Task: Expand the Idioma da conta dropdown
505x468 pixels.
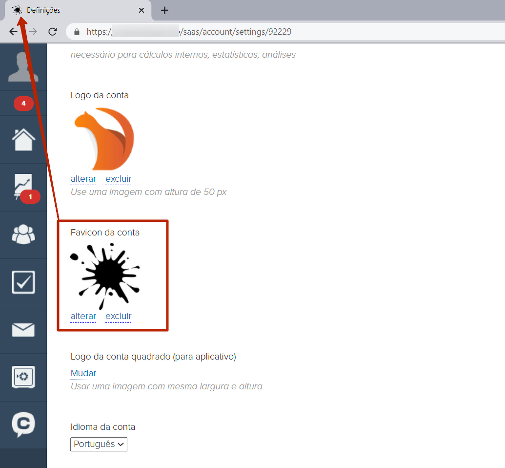Action: (99, 444)
